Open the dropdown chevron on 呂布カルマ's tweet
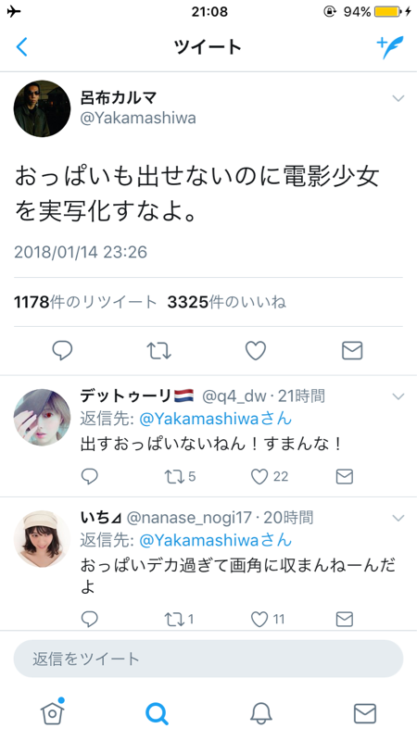The image size is (417, 741). tap(398, 98)
